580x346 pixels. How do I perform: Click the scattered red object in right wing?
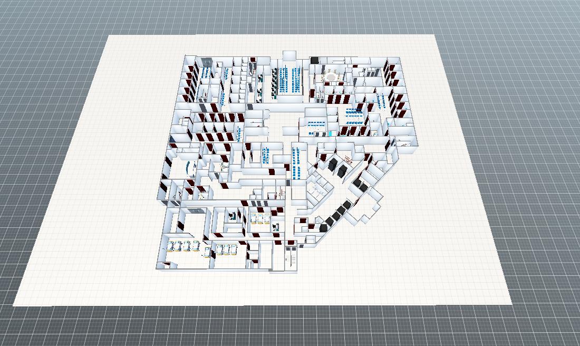[348, 158]
